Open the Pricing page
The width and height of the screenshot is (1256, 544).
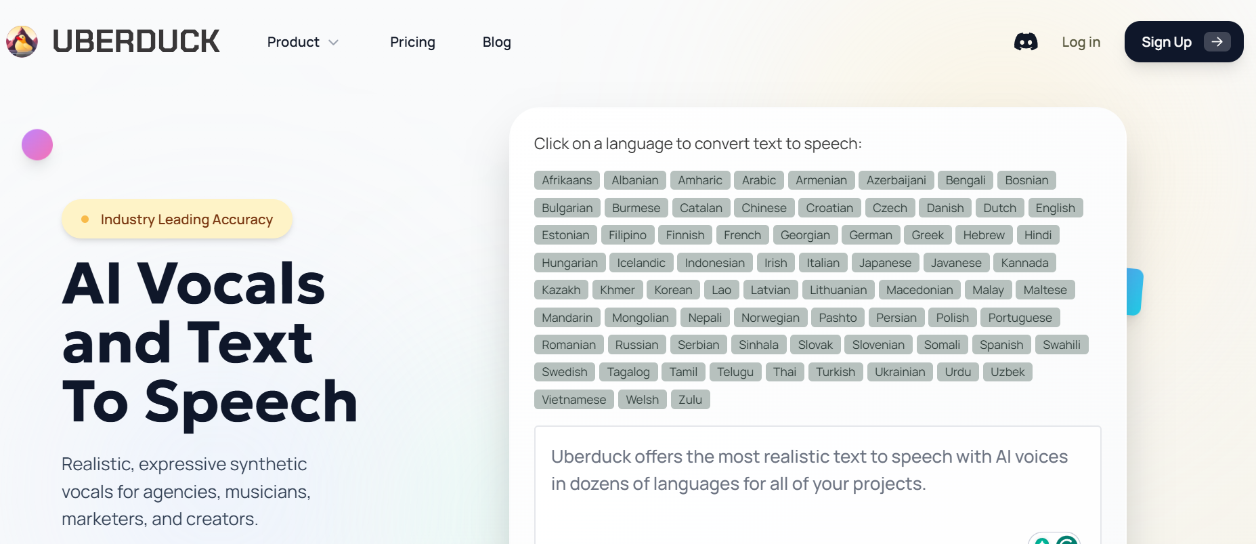coord(412,42)
